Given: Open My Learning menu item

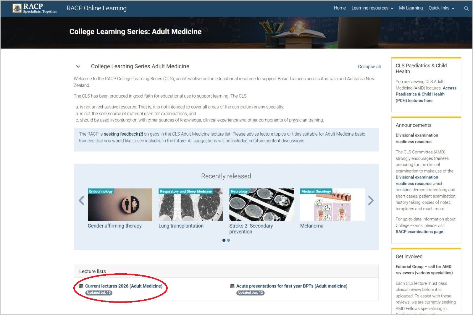Looking at the screenshot, I should point(411,8).
